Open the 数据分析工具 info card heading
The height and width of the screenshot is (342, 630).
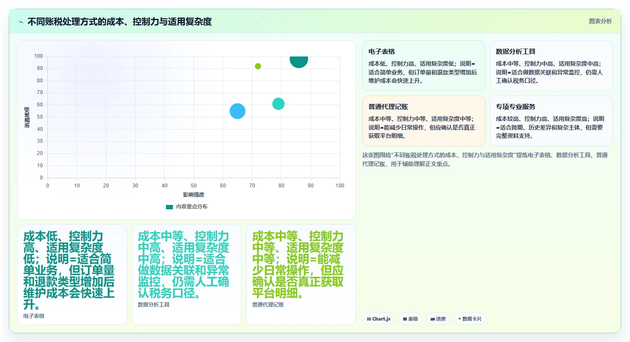click(515, 52)
